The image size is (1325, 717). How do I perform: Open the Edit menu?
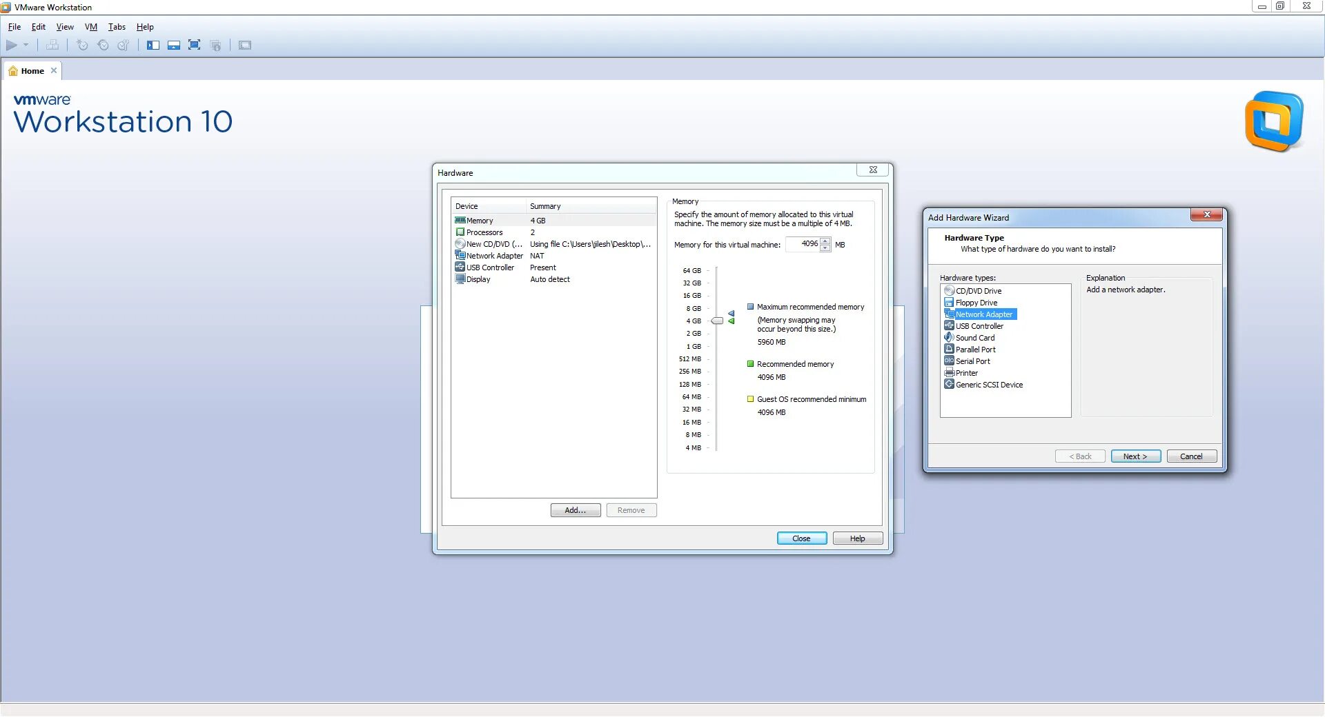pos(39,27)
